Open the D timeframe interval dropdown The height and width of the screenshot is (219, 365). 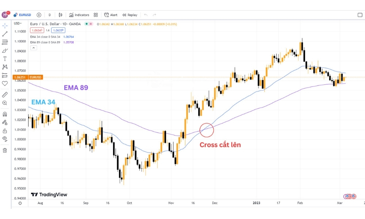pyautogui.click(x=50, y=15)
